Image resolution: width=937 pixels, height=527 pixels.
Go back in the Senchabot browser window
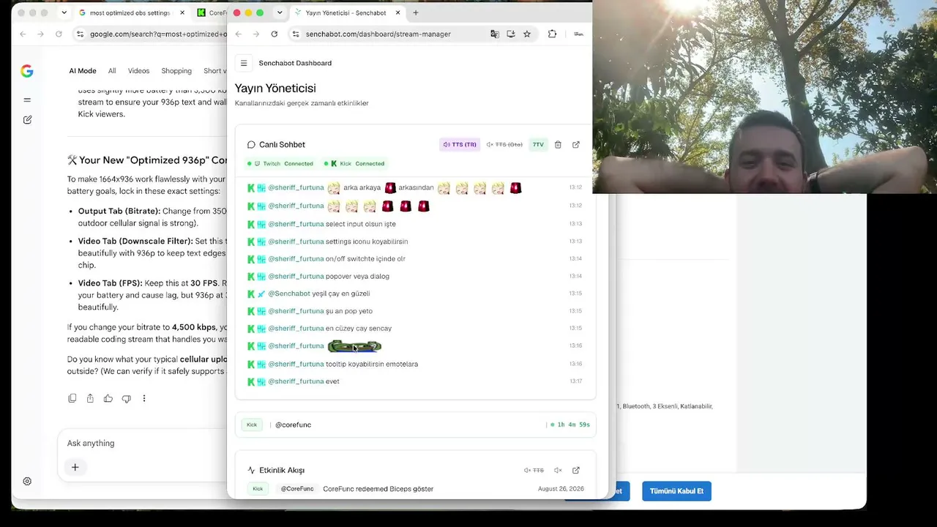tap(238, 34)
